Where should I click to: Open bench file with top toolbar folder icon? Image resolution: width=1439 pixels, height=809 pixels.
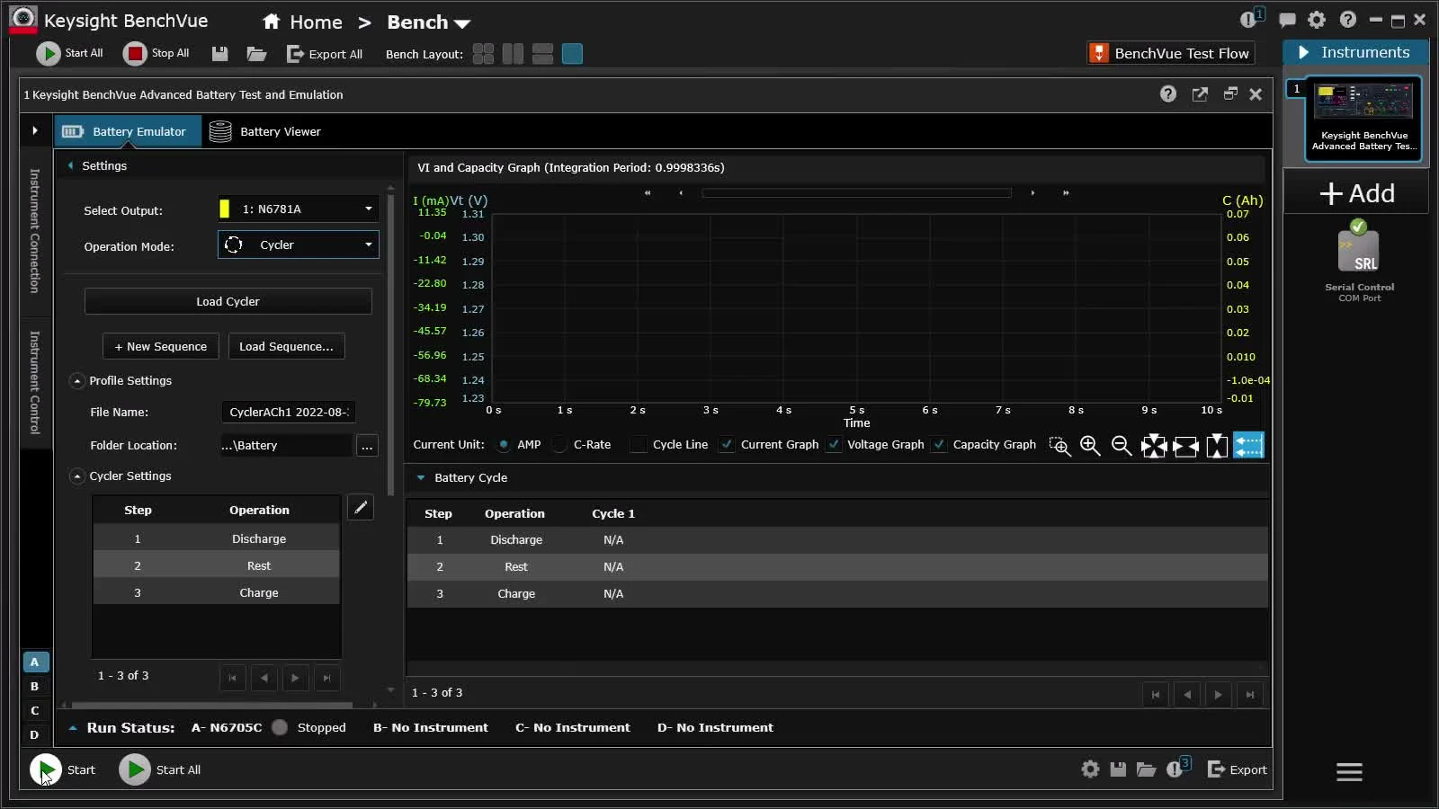(x=256, y=54)
